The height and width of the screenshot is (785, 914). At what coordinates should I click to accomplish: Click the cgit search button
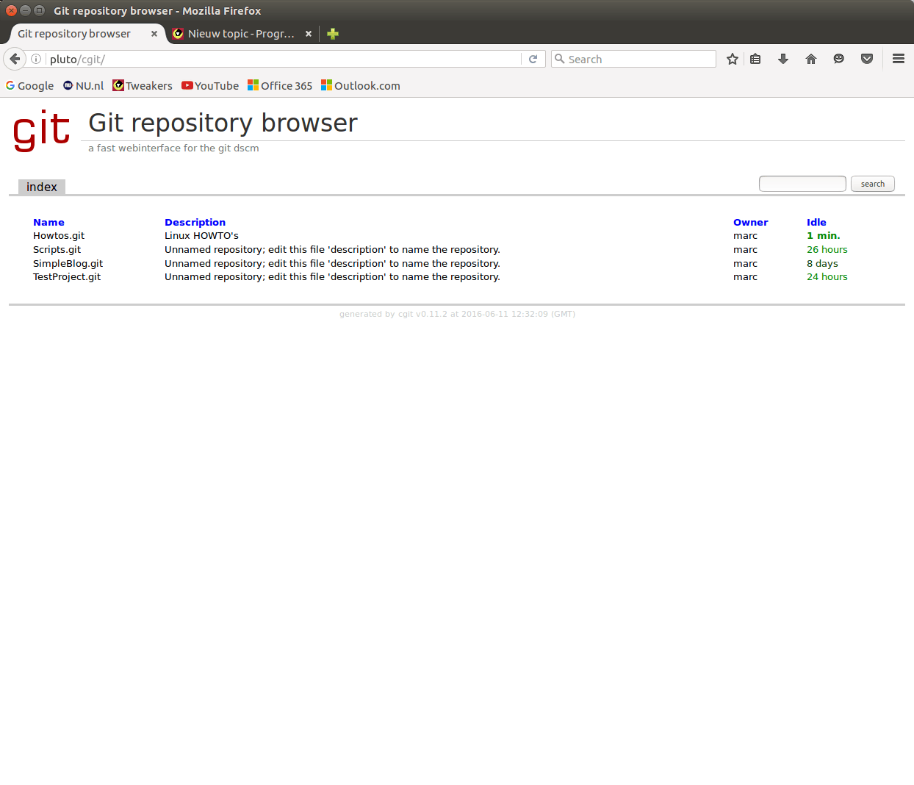click(x=873, y=184)
